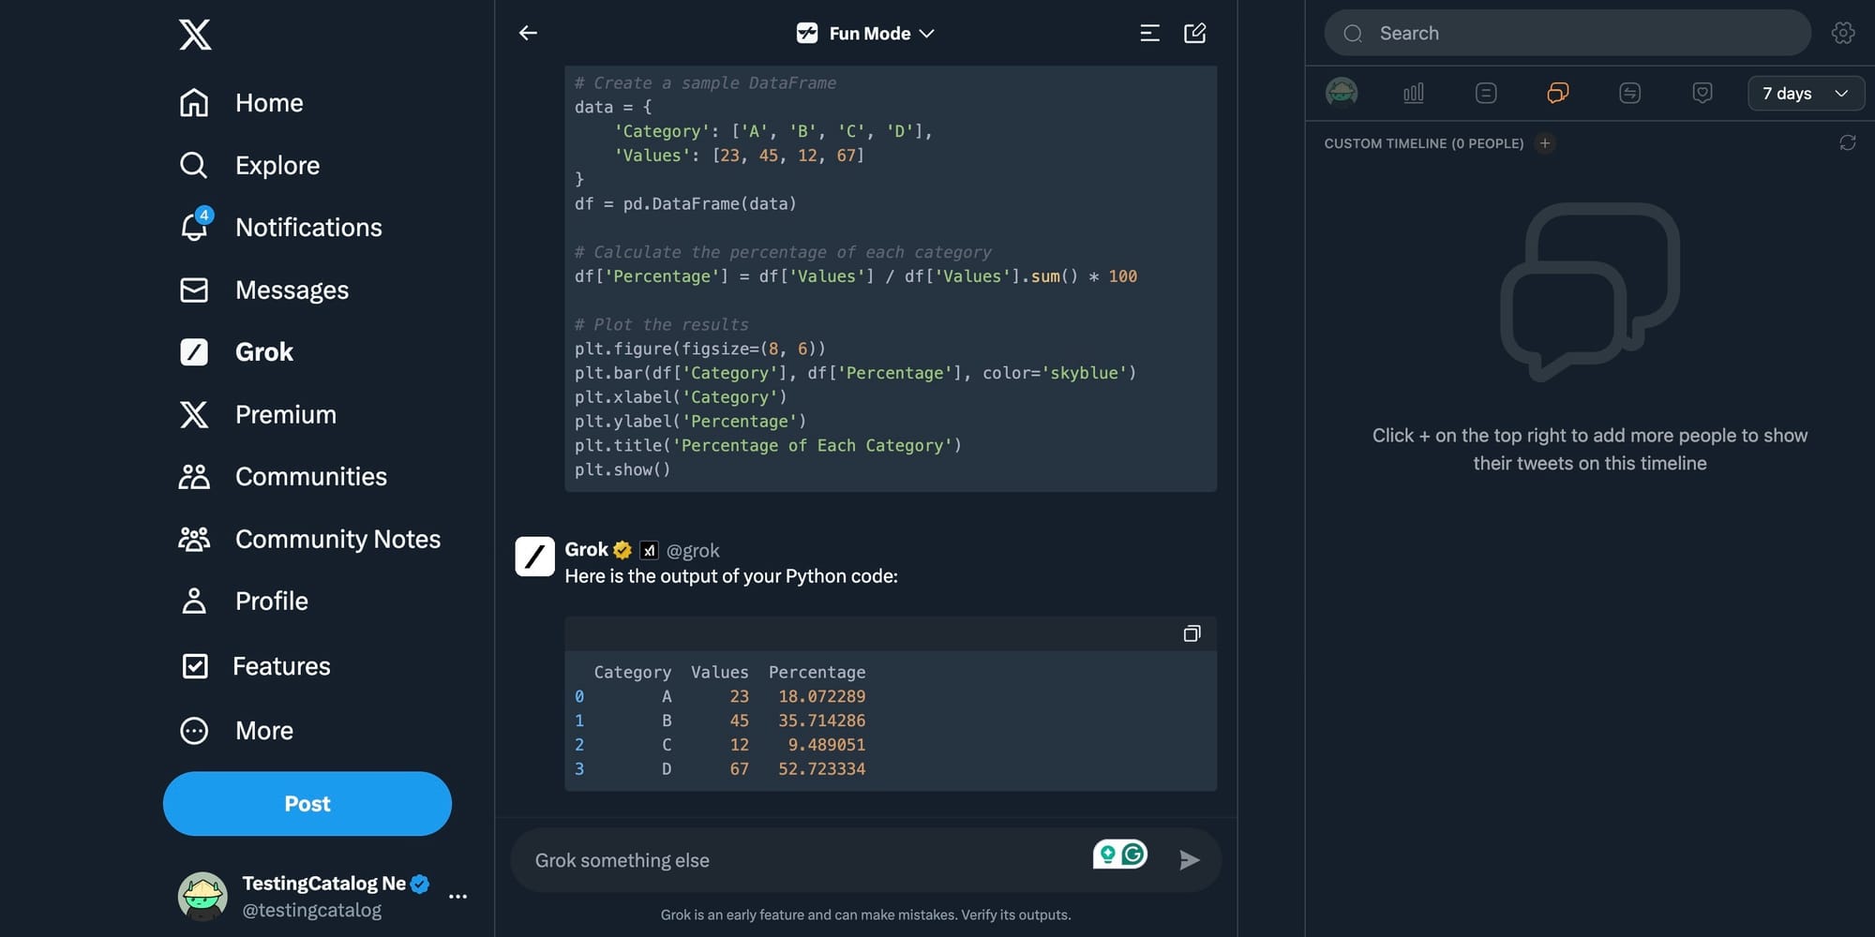Image resolution: width=1875 pixels, height=937 pixels.
Task: Open the account options via the three dots
Action: [457, 897]
